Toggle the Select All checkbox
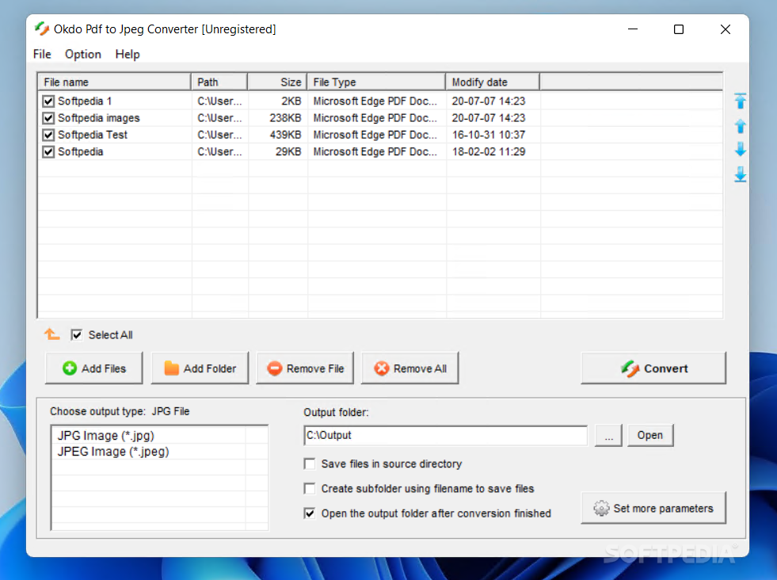The image size is (777, 580). pyautogui.click(x=76, y=335)
